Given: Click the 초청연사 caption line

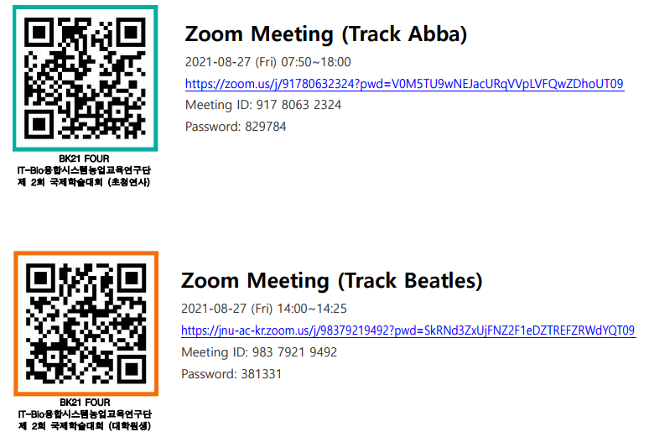Looking at the screenshot, I should click(84, 181).
